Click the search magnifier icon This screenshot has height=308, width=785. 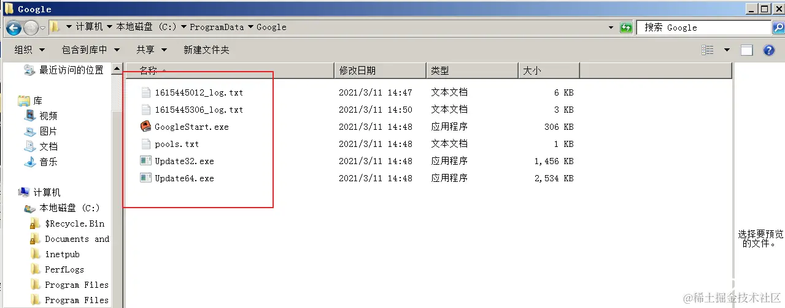coord(778,28)
